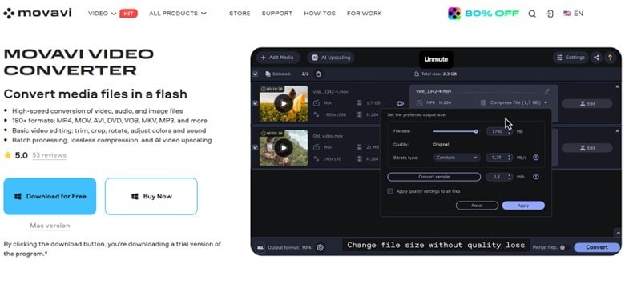This screenshot has height=296, width=625.
Task: Open the HOW-TOS menu item
Action: coord(320,13)
